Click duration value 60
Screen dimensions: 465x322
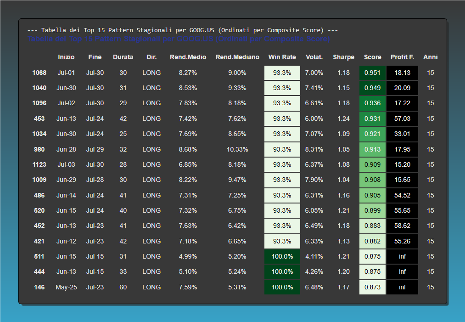123,287
